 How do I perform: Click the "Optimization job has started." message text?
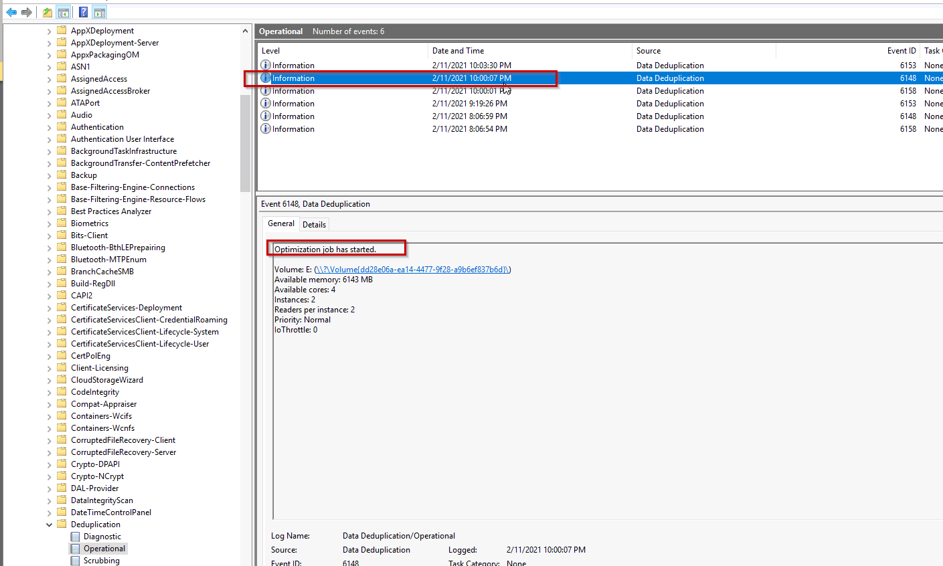325,250
